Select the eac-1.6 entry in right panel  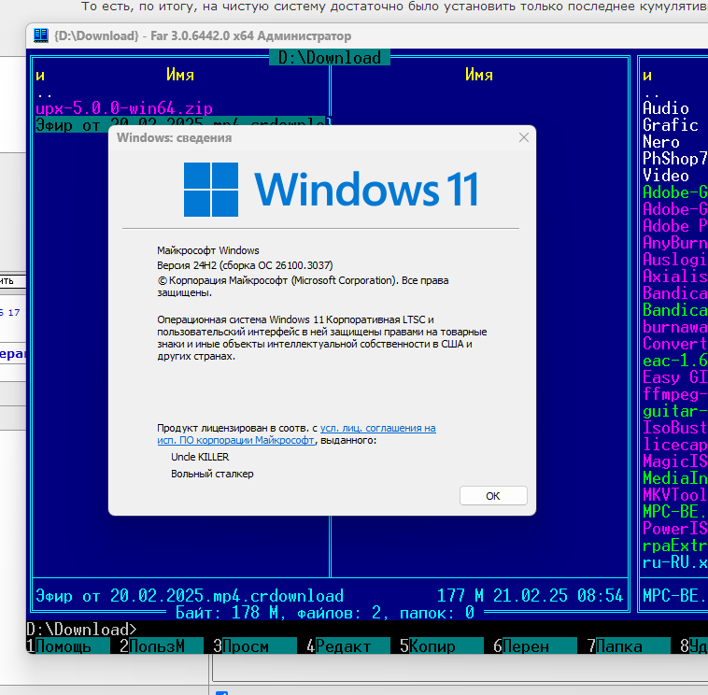click(674, 361)
